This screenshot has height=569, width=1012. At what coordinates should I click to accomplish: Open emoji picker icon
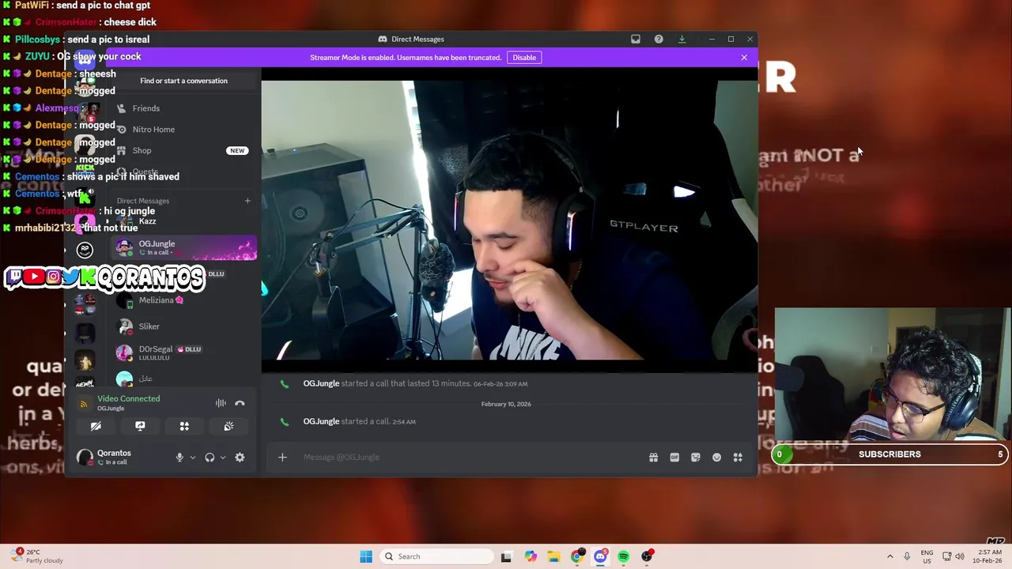click(x=716, y=457)
